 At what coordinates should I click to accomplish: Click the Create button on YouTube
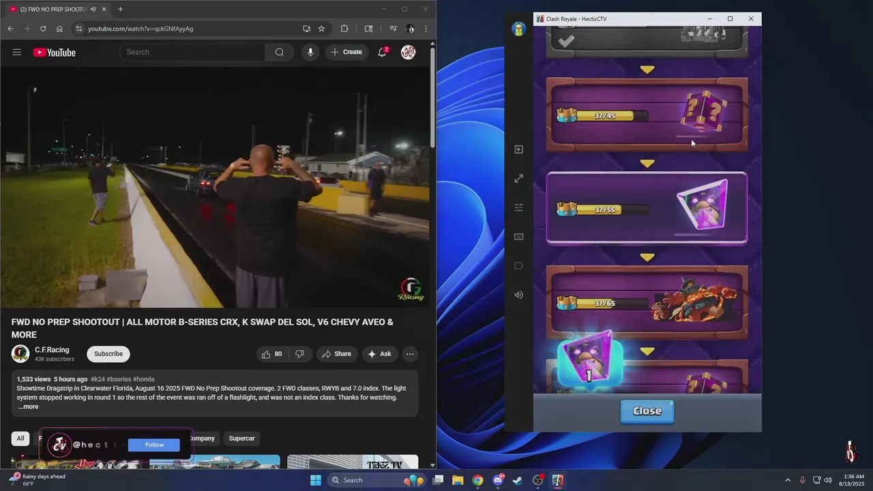tap(346, 53)
